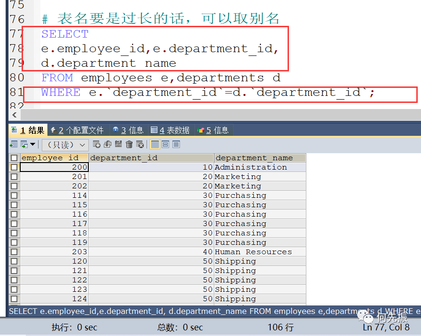
Task: Click the 执行: 0 sec status entry
Action: click(74, 327)
